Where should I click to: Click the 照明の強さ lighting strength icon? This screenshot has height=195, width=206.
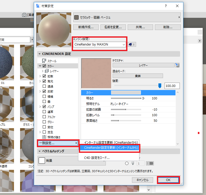click(x=44, y=137)
